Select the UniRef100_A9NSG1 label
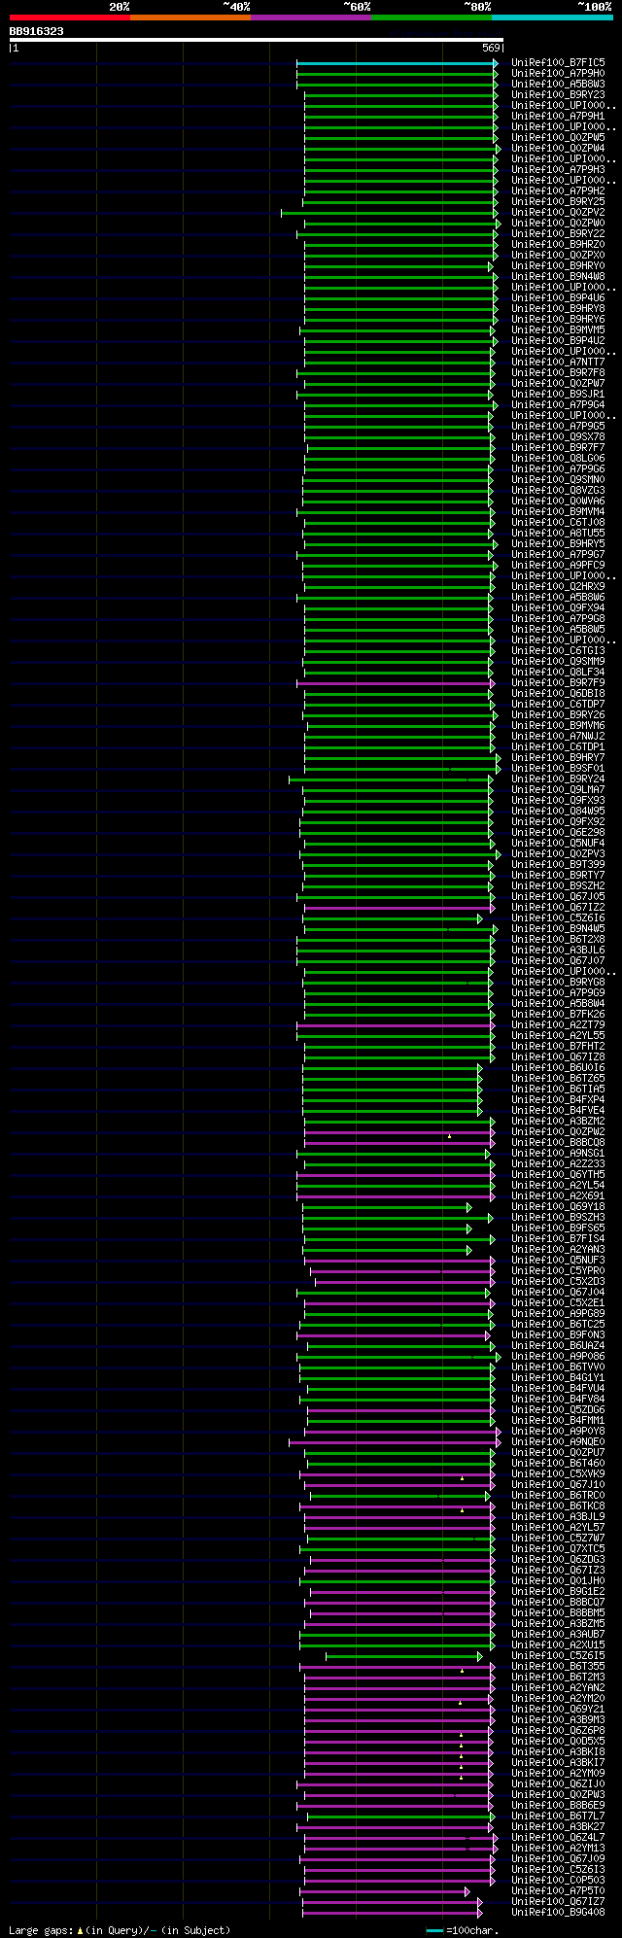This screenshot has width=622, height=1938. click(x=558, y=1154)
